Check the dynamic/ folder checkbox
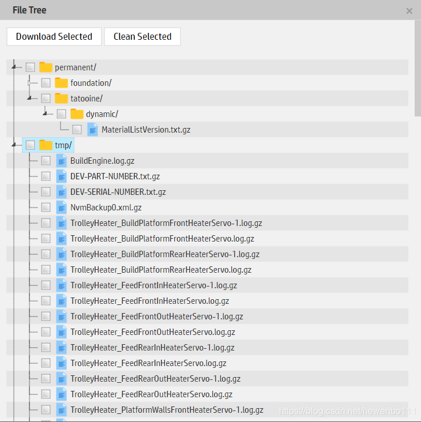The height and width of the screenshot is (422, 421). [61, 114]
